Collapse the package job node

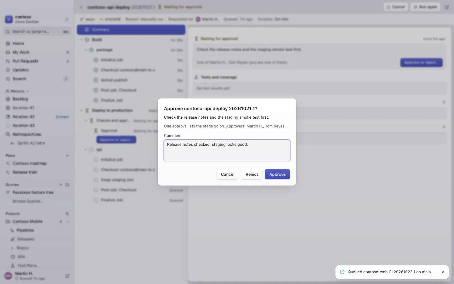86,50
